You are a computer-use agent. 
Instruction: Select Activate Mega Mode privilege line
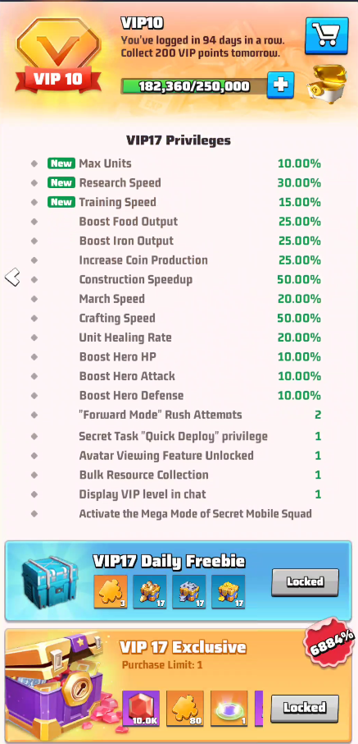click(x=176, y=513)
